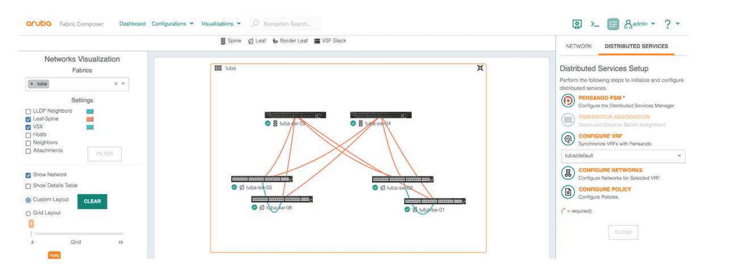Click the Leaf-Spine orange color swatch
The image size is (729, 274).
click(90, 119)
